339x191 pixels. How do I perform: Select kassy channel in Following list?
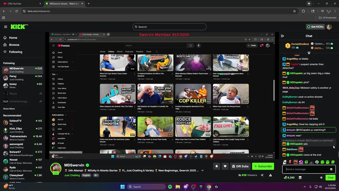23,85
